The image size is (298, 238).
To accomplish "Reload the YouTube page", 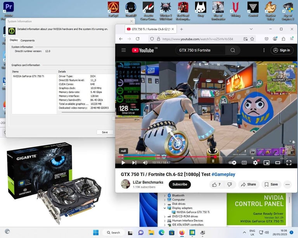I will pos(138,39).
